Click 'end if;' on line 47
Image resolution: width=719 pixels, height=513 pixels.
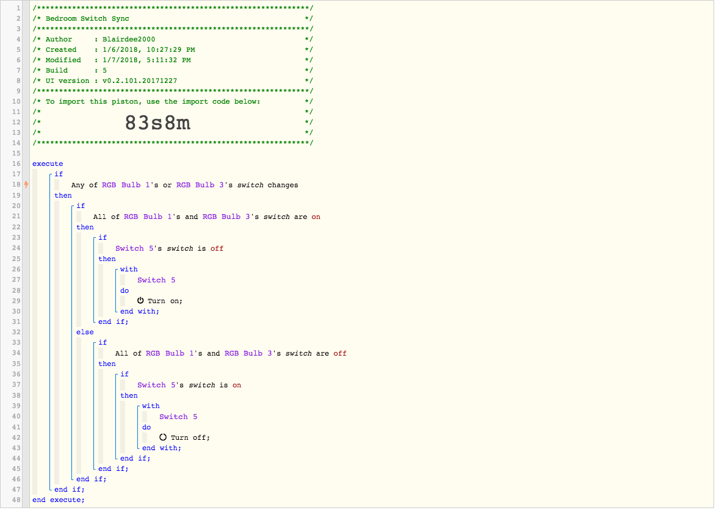pyautogui.click(x=69, y=490)
